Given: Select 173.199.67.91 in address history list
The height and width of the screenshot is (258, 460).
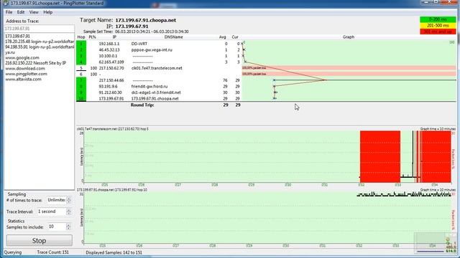Looking at the screenshot, I should tap(17, 37).
